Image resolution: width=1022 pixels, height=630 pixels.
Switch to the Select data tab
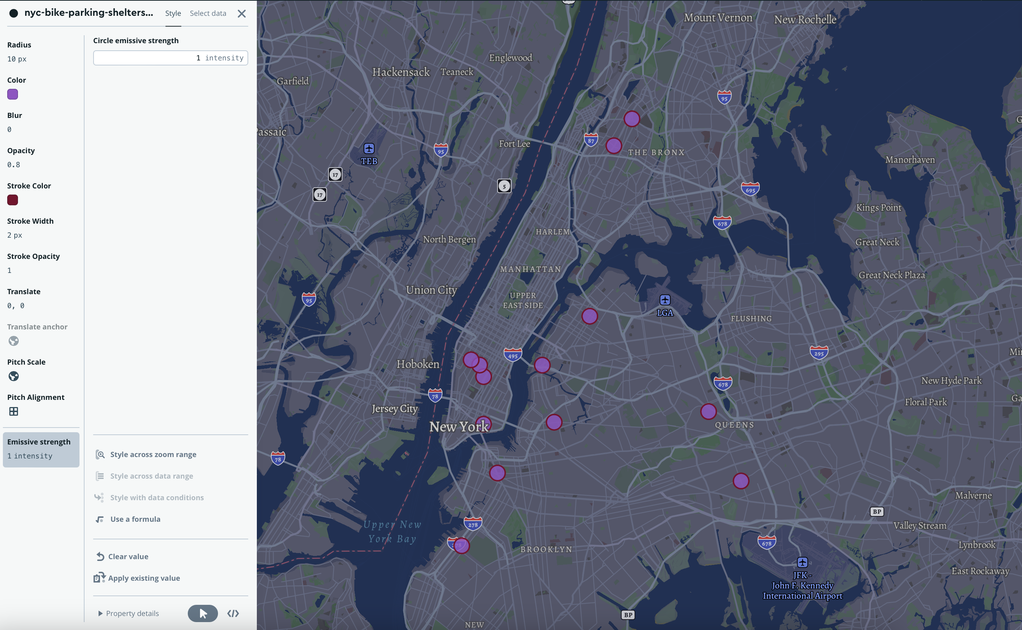click(x=208, y=13)
